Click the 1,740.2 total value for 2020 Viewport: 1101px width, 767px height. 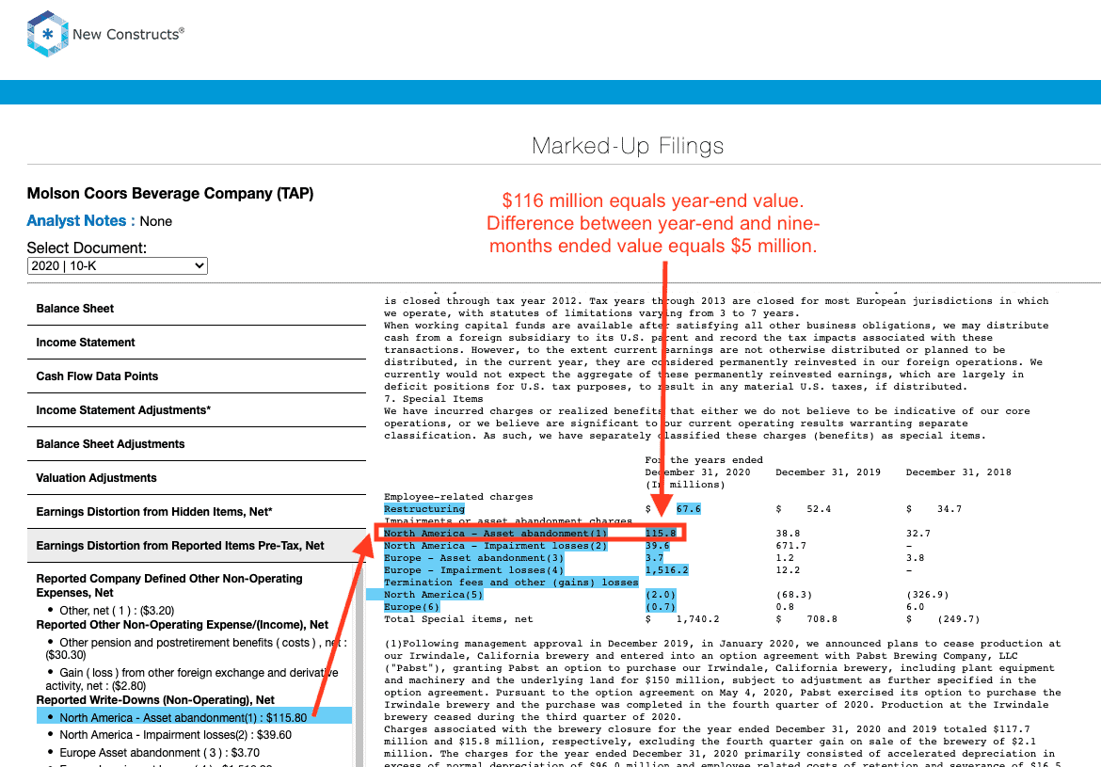(698, 619)
